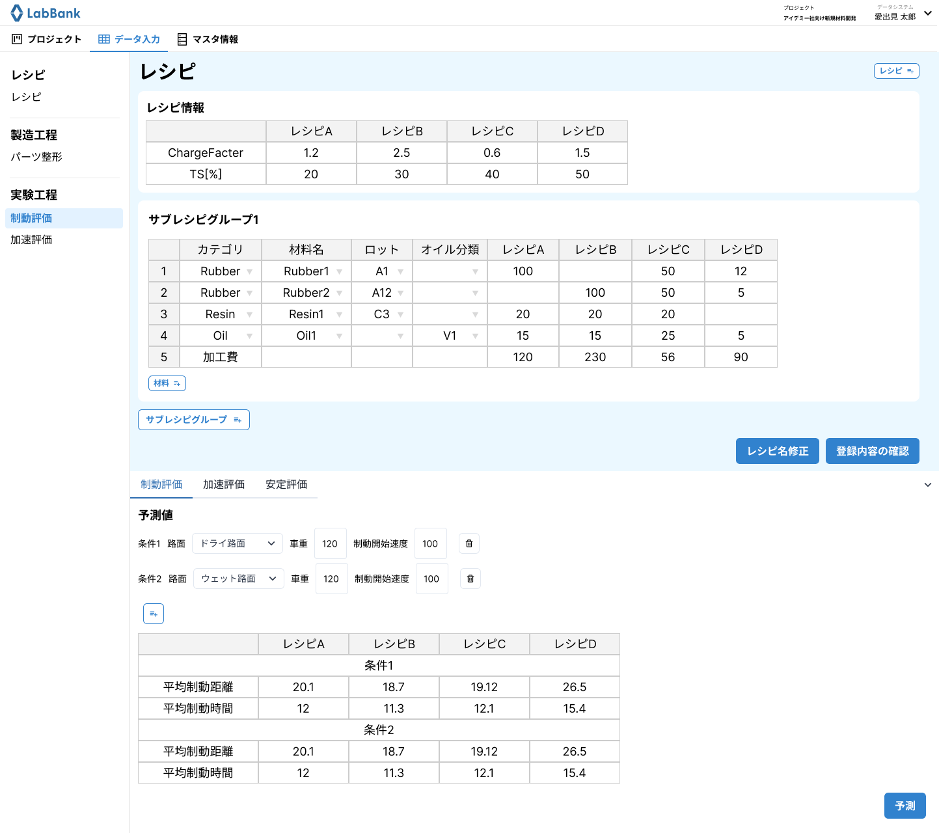
Task: Click add condition icon button
Action: click(x=154, y=614)
